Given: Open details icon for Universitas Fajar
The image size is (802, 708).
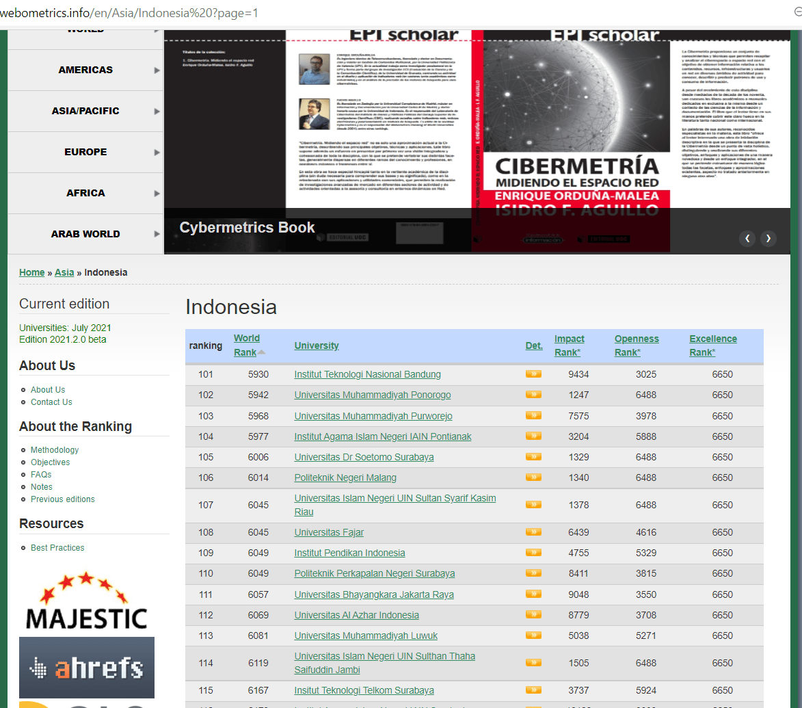Looking at the screenshot, I should (x=533, y=532).
